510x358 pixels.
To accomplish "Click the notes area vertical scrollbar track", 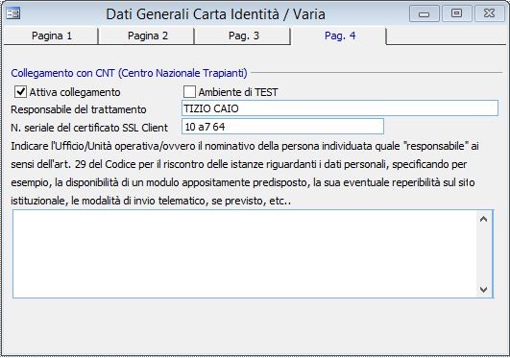I will pos(484,254).
